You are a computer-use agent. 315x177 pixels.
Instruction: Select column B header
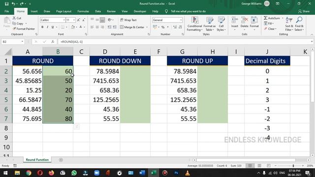[x=58, y=52]
